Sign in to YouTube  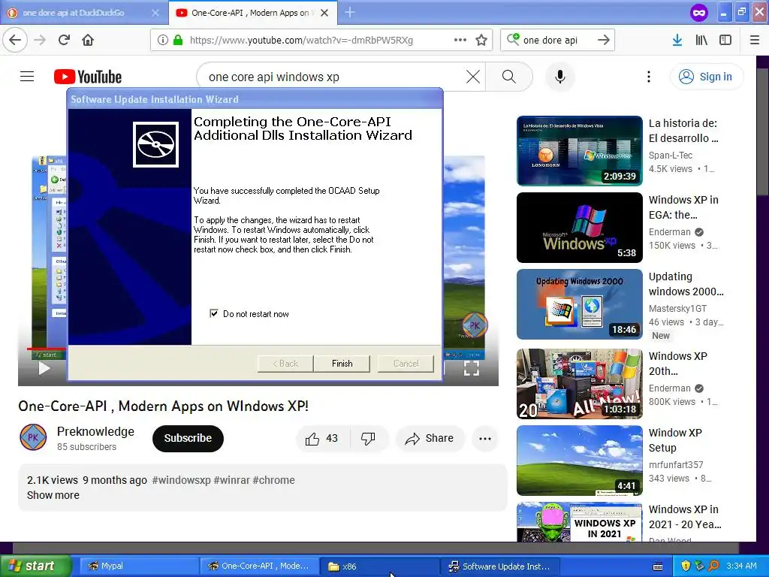706,77
